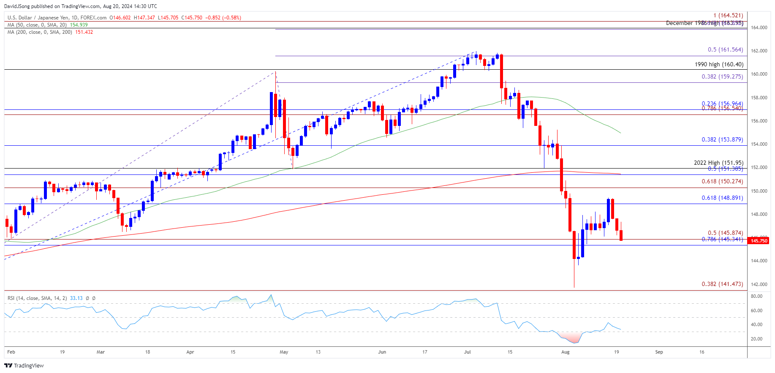Viewport: 775px width, 373px height.
Task: Click the MA 200 value 151.432
Action: pos(84,32)
